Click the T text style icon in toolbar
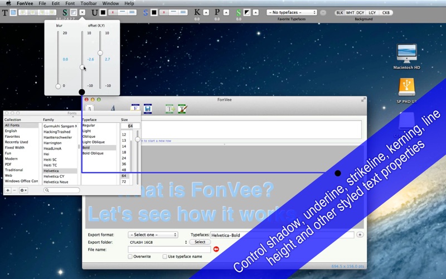Screen dimensions: 446x279 click(5, 12)
